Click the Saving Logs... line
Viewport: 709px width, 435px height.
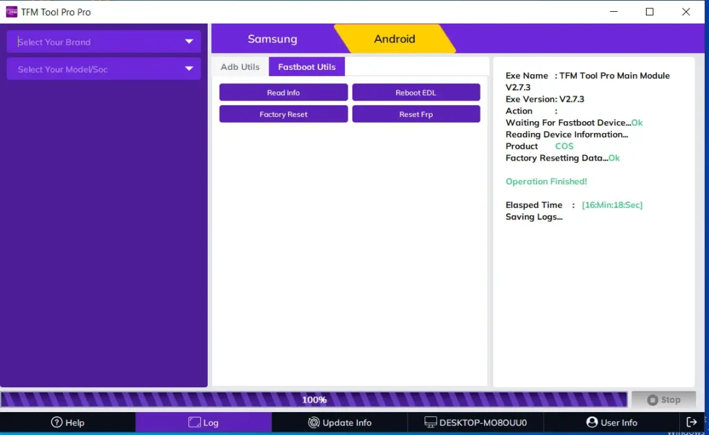[534, 217]
